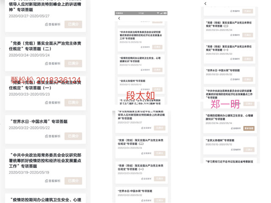The height and width of the screenshot is (203, 271).
Task: Open 查看解析 for 2020/03/23 card in left screenshot
Action: click(53, 103)
